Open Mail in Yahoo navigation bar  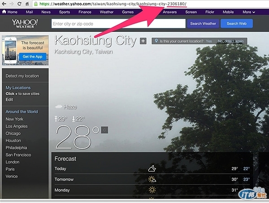(x=29, y=12)
